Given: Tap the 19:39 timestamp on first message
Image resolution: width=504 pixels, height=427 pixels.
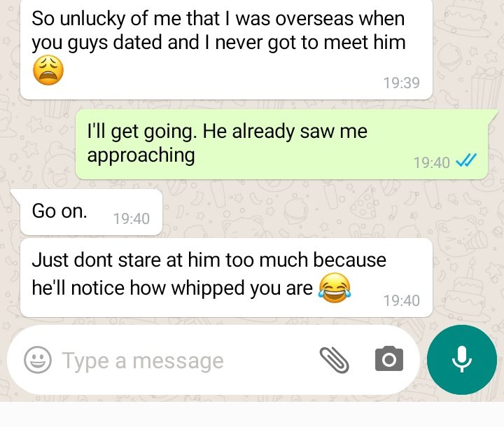Looking at the screenshot, I should [402, 83].
